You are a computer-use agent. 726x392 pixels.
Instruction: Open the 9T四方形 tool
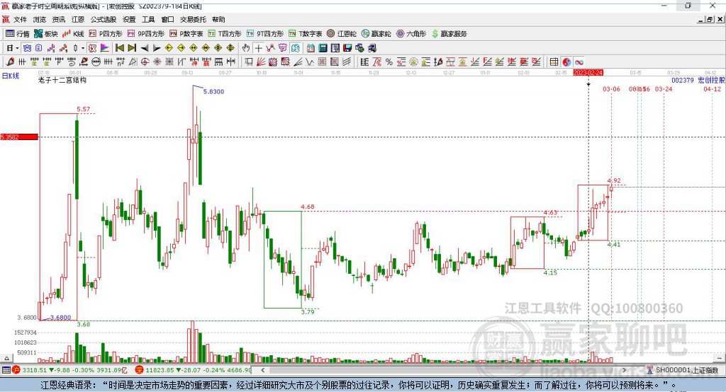click(x=265, y=34)
